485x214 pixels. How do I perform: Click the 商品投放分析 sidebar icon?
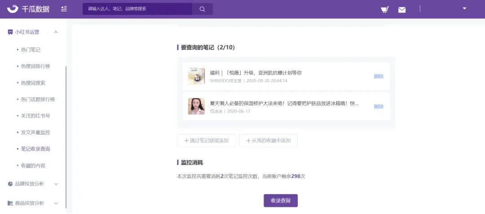point(10,203)
